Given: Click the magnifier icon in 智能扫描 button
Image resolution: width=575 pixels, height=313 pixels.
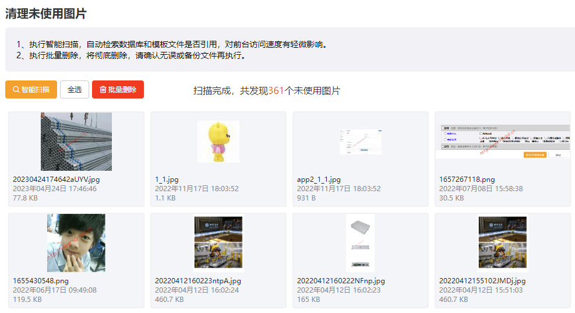Looking at the screenshot, I should (16, 90).
